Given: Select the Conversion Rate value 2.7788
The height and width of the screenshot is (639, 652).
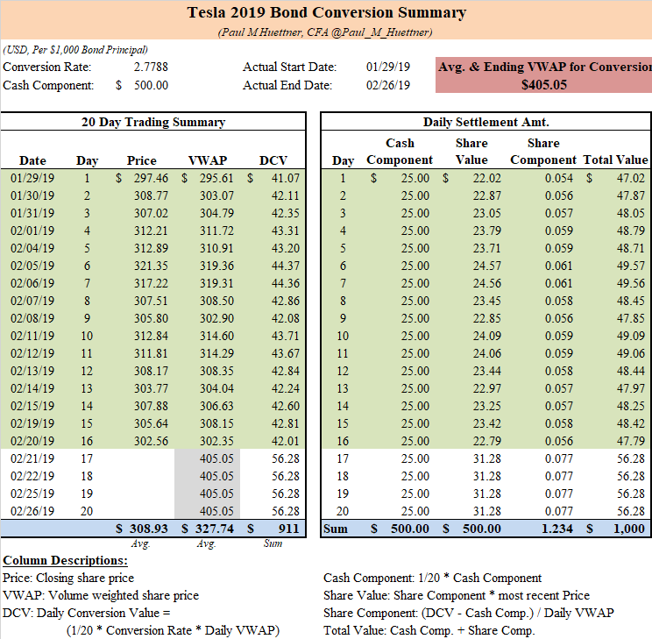Looking at the screenshot, I should pyautogui.click(x=151, y=67).
